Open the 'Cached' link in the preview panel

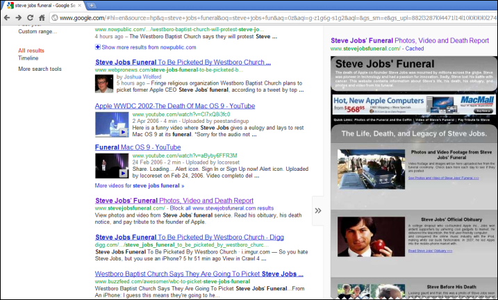pyautogui.click(x=415, y=49)
